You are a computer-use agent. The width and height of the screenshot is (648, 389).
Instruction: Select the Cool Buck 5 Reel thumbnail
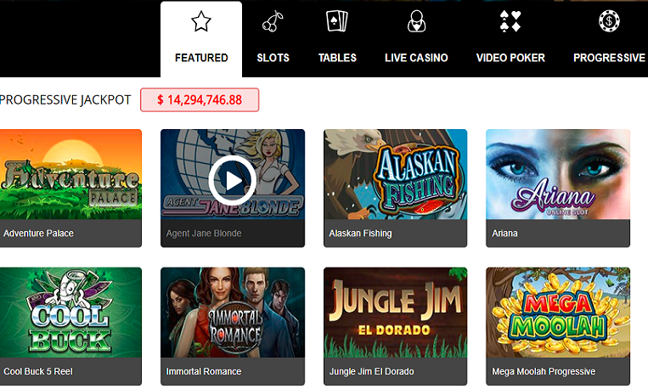[x=70, y=313]
